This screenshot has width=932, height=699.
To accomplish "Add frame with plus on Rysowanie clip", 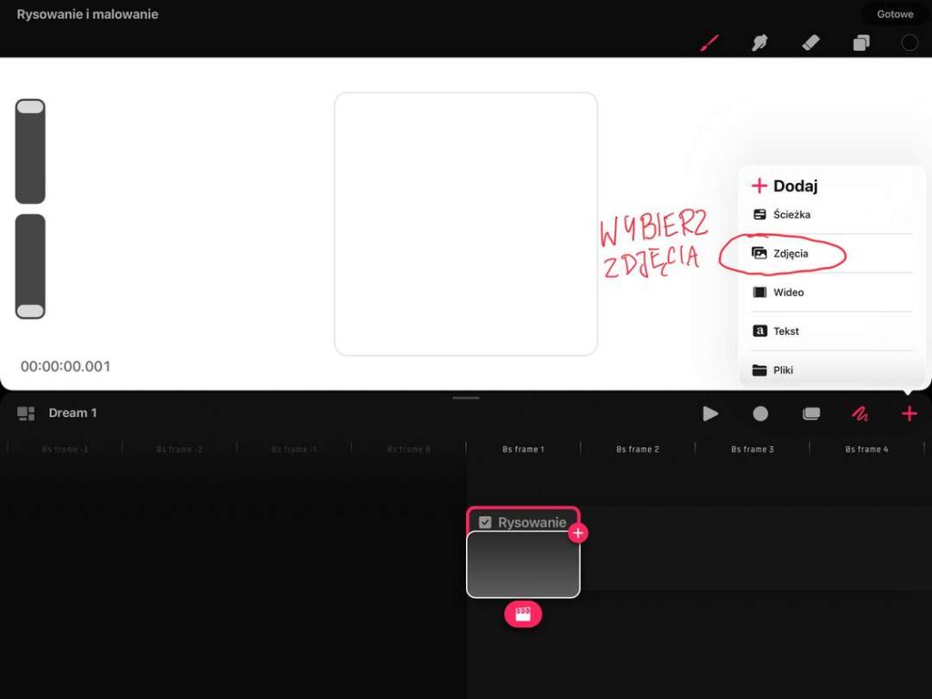I will (578, 533).
